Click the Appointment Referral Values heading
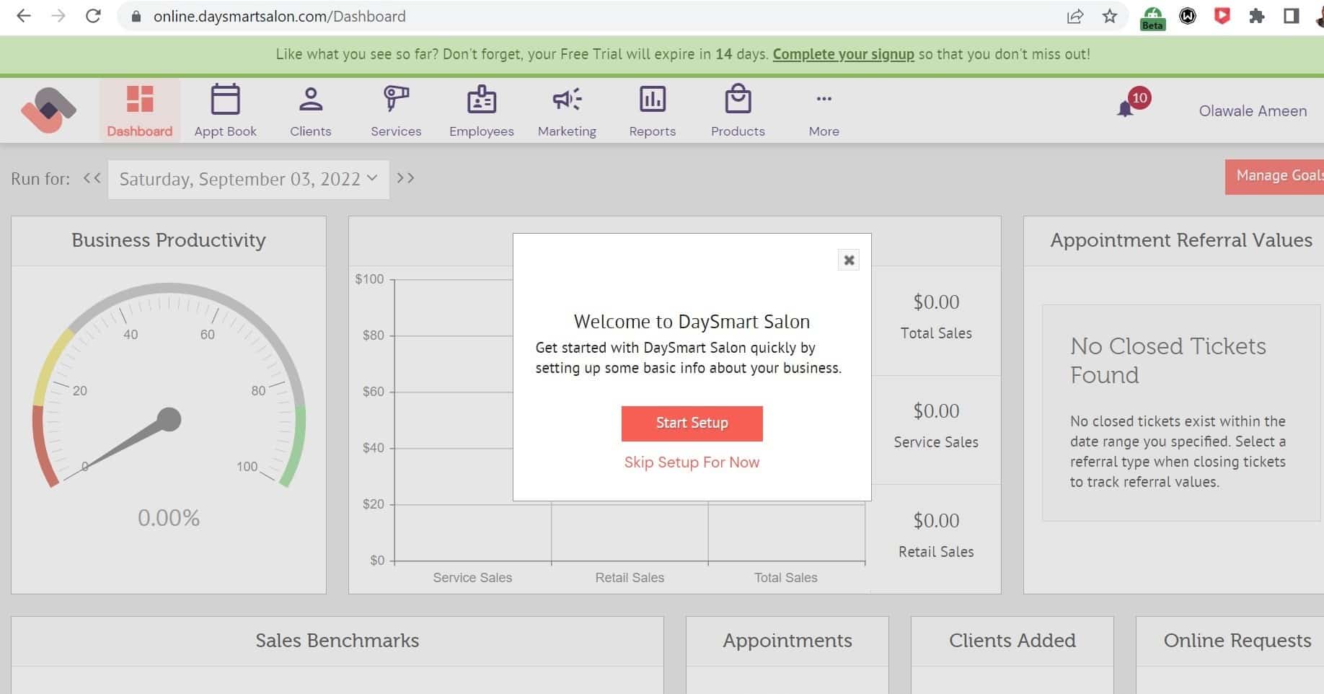Screen dimensions: 1324x694 [1180, 240]
